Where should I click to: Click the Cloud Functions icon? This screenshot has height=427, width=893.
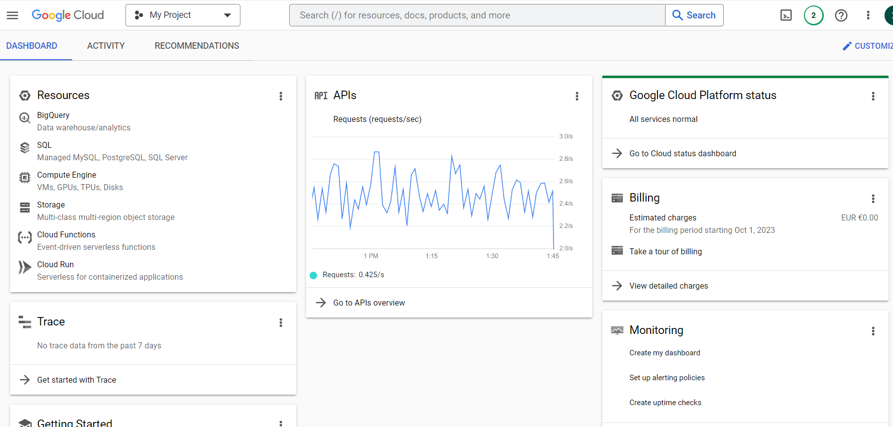click(24, 237)
